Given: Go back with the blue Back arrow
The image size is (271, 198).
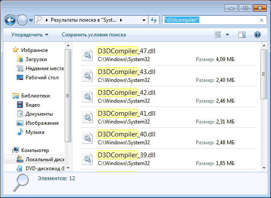Looking at the screenshot, I should 10,20.
